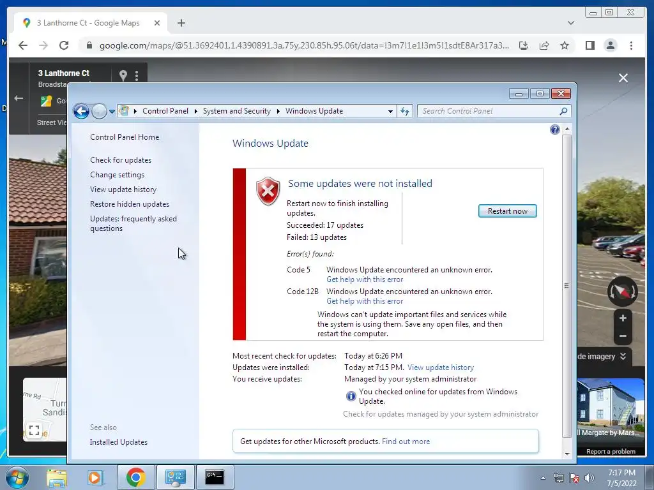The image size is (654, 490).
Task: Close the 3 Lanthorne Ct Chrome tab
Action: [157, 23]
